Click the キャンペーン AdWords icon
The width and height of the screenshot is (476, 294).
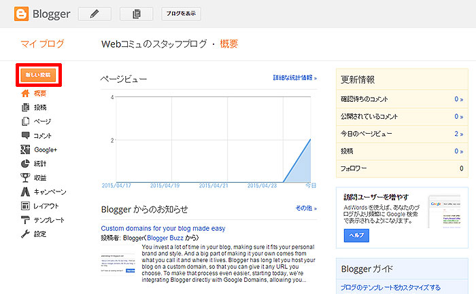[25, 191]
